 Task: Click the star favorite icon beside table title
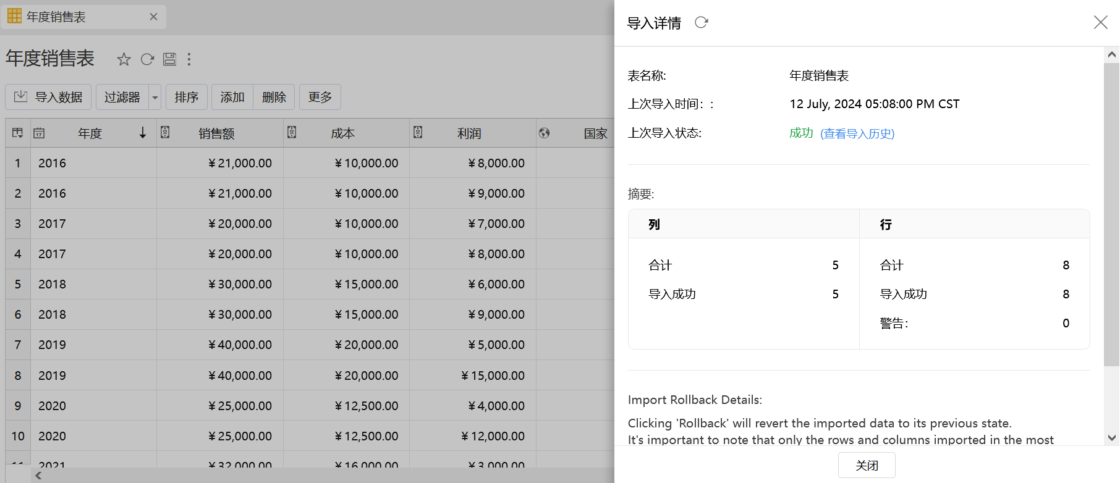[124, 59]
